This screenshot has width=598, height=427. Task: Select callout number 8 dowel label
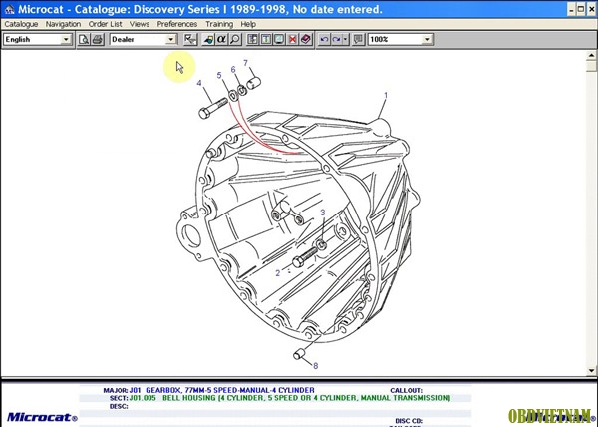click(315, 366)
